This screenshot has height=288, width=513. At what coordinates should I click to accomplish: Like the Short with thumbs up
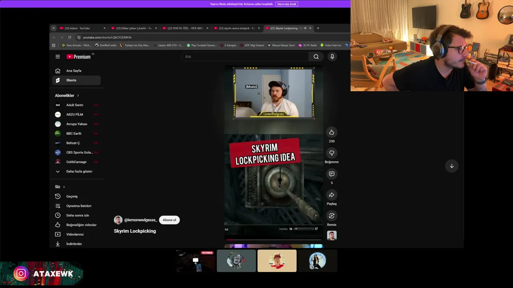(331, 132)
